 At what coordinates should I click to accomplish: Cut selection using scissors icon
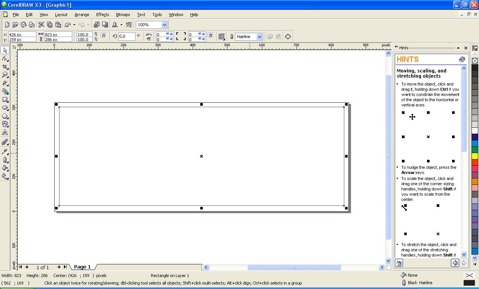(42, 25)
